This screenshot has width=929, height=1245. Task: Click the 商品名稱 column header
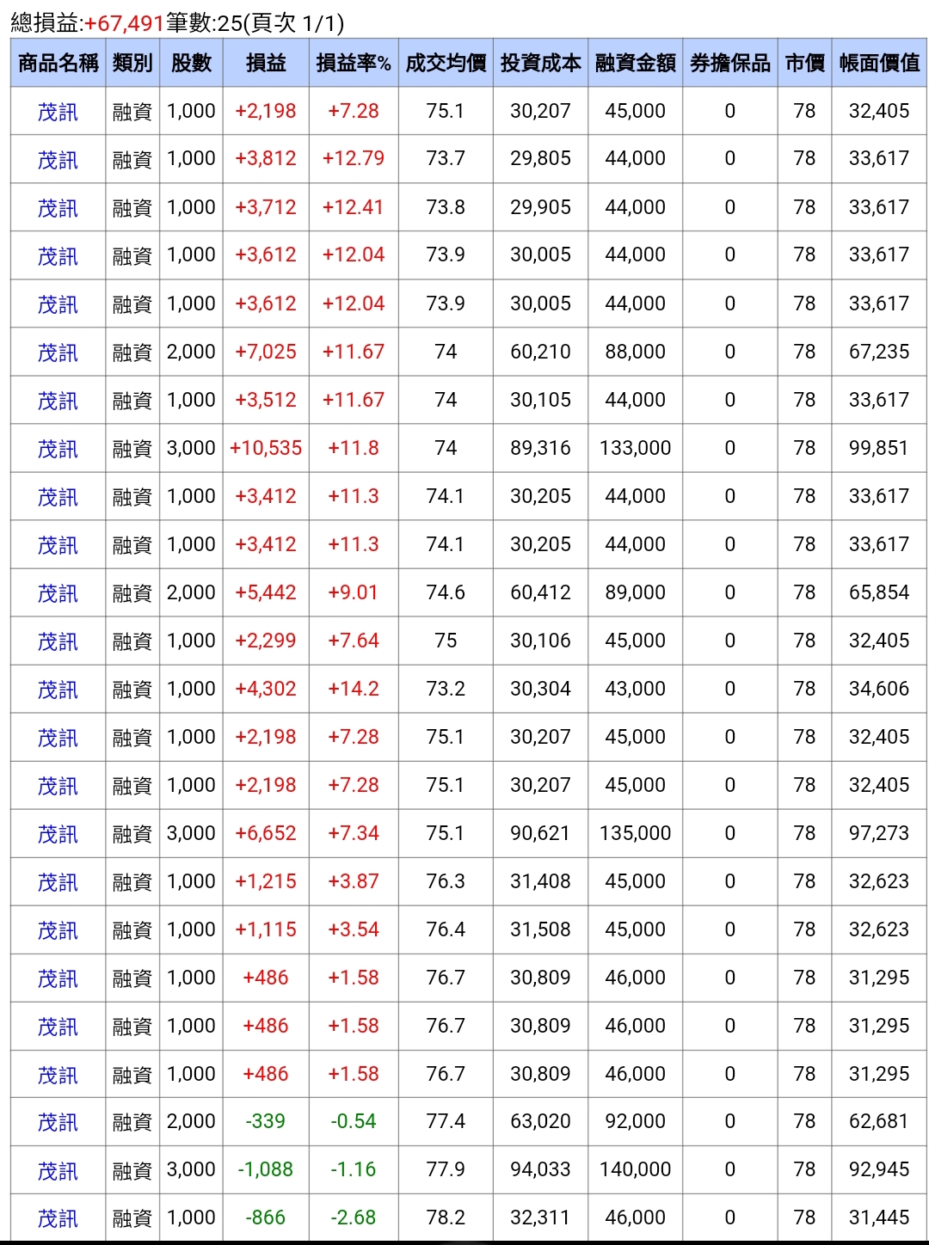(57, 62)
